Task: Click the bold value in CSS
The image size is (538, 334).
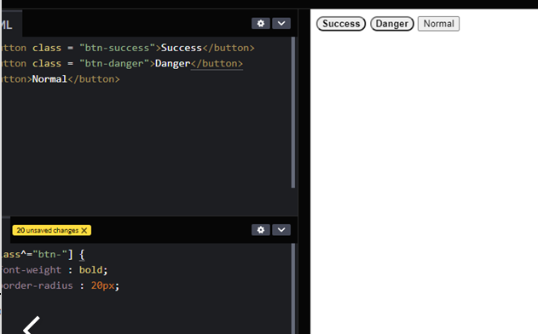Action: (90, 270)
